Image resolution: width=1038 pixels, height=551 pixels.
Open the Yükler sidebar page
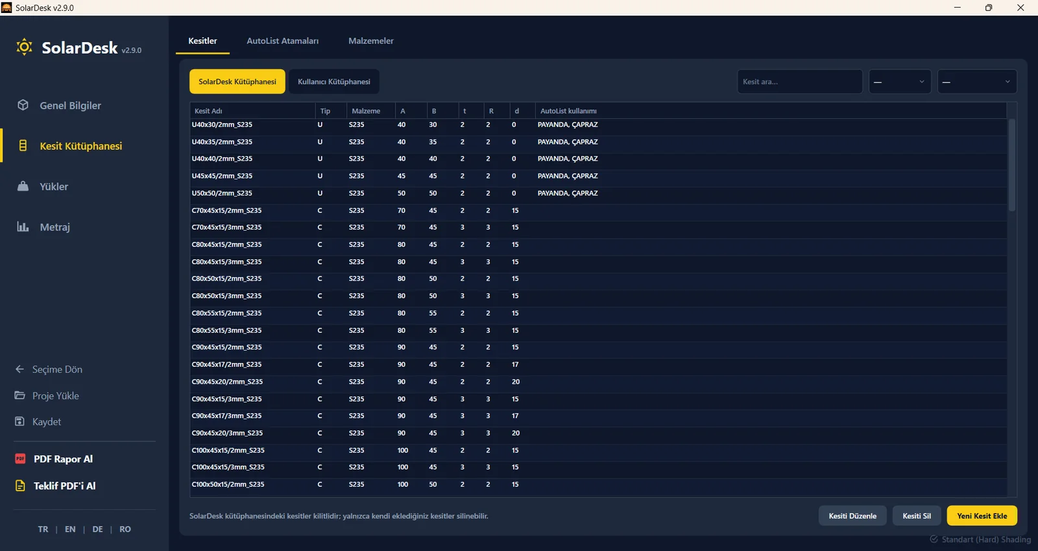click(84, 186)
